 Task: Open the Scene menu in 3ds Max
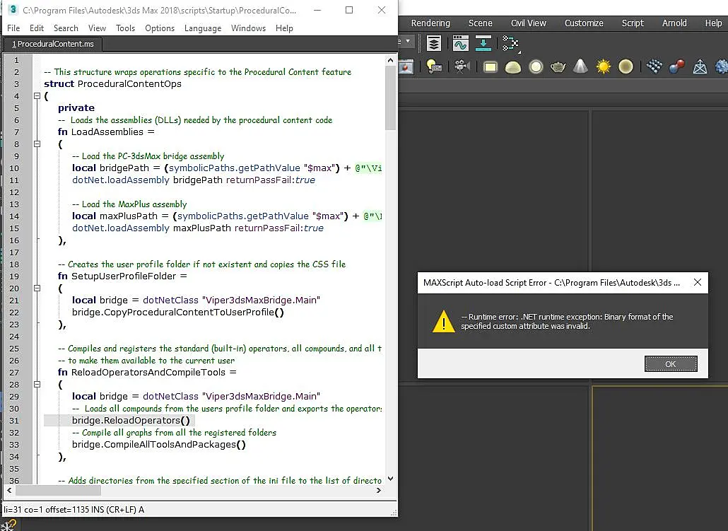click(480, 23)
